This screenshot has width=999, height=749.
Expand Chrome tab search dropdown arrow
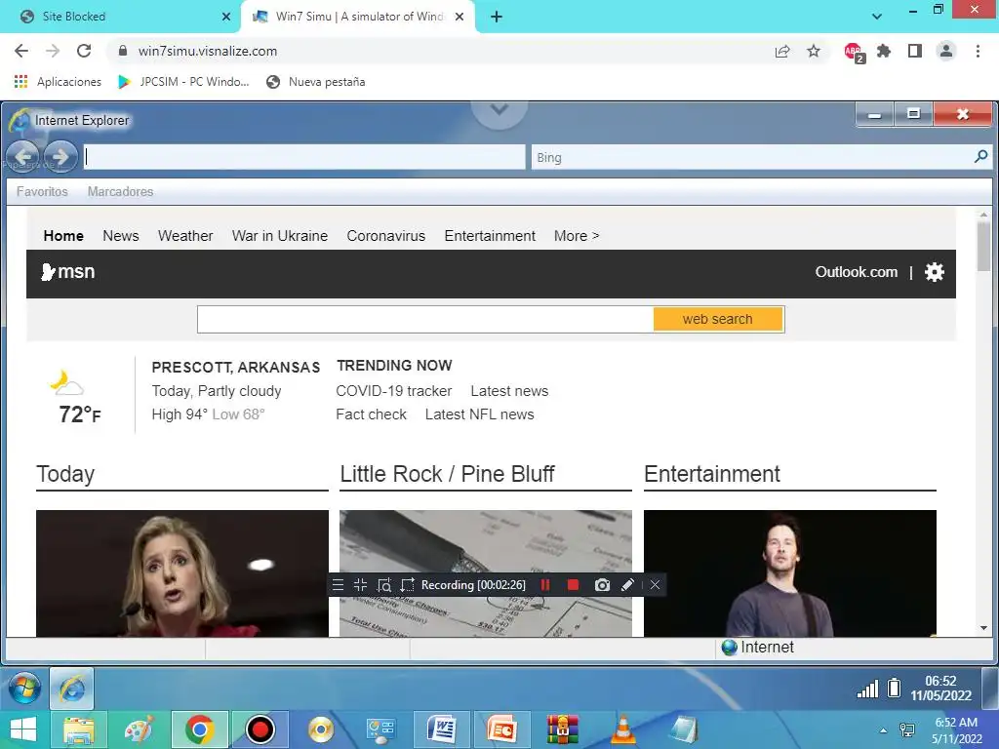877,17
